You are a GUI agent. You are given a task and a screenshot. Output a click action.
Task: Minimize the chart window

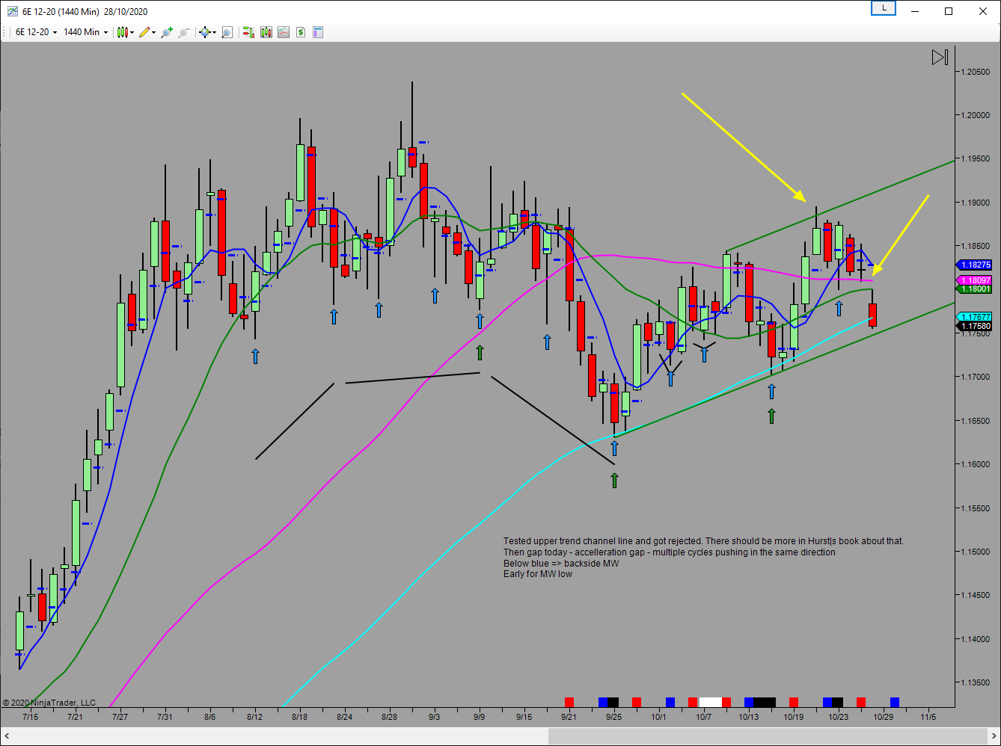[914, 11]
